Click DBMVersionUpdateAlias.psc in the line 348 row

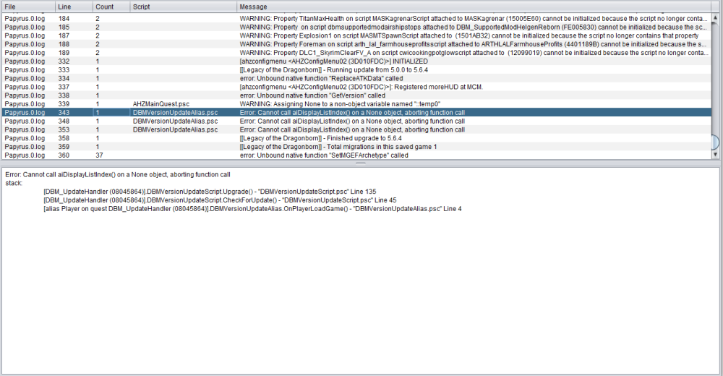(175, 121)
